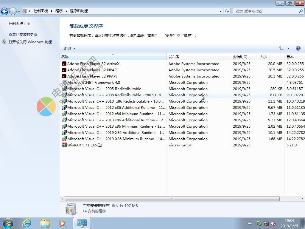This screenshot has width=305, height=229.
Task: Select WinRAR 5.71 (32-位) name
Action: pos(85,145)
